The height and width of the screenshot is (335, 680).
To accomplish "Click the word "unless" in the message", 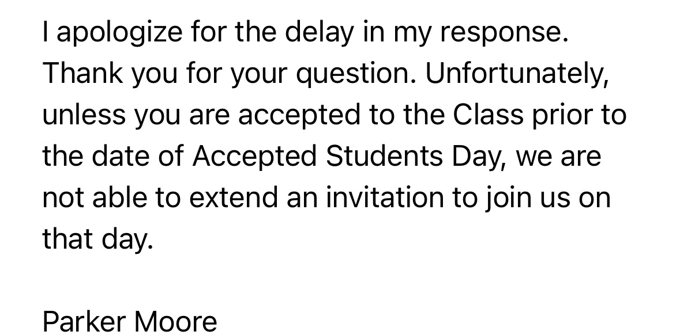I will coord(84,115).
